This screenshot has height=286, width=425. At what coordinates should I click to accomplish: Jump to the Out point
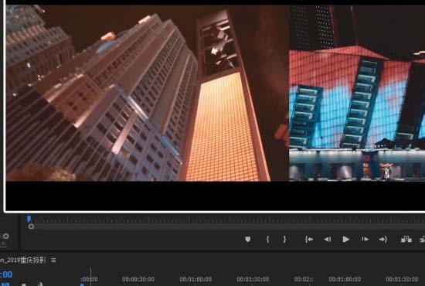383,240
